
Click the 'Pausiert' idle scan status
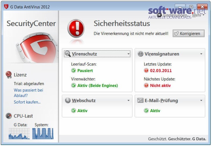point(85,70)
